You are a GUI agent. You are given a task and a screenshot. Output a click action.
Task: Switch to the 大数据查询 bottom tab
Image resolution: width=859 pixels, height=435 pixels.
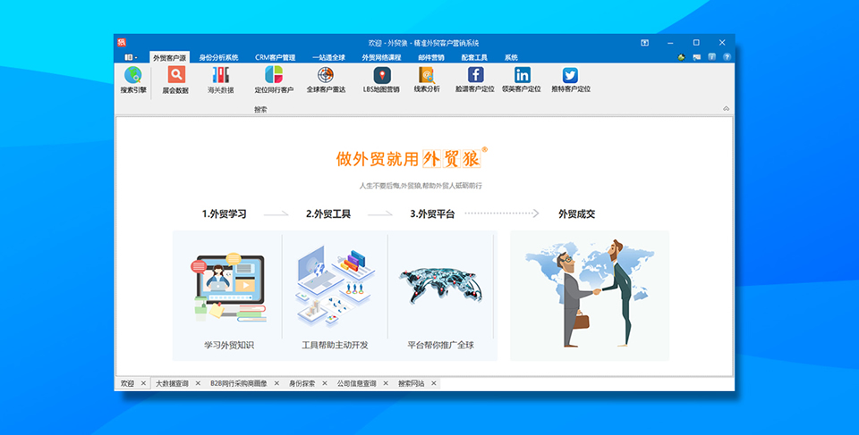pos(172,383)
